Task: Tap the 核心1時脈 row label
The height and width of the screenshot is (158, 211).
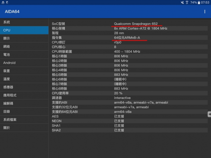Action: click(59, 56)
